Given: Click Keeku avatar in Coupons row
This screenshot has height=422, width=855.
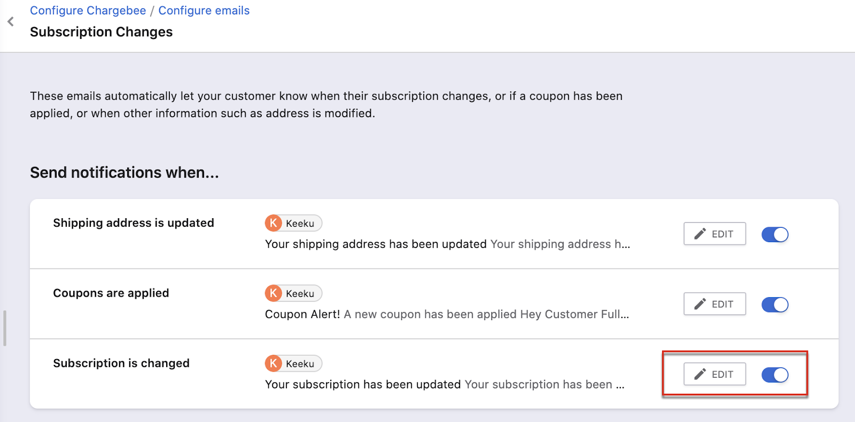Looking at the screenshot, I should pyautogui.click(x=274, y=293).
